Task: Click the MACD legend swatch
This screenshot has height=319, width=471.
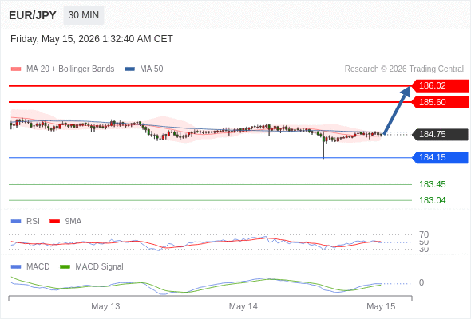Action: 16,267
